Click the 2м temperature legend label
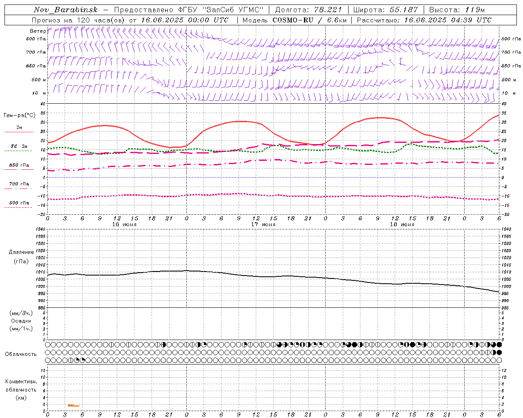523x418 pixels. pos(19,128)
